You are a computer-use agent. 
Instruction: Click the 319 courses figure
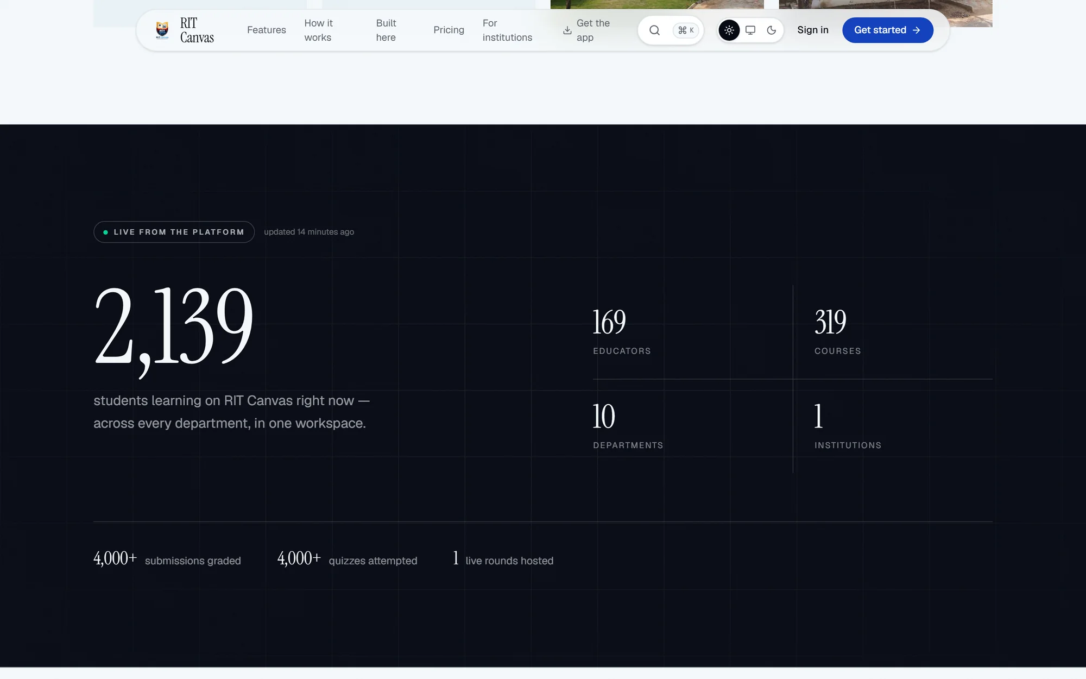[830, 322]
